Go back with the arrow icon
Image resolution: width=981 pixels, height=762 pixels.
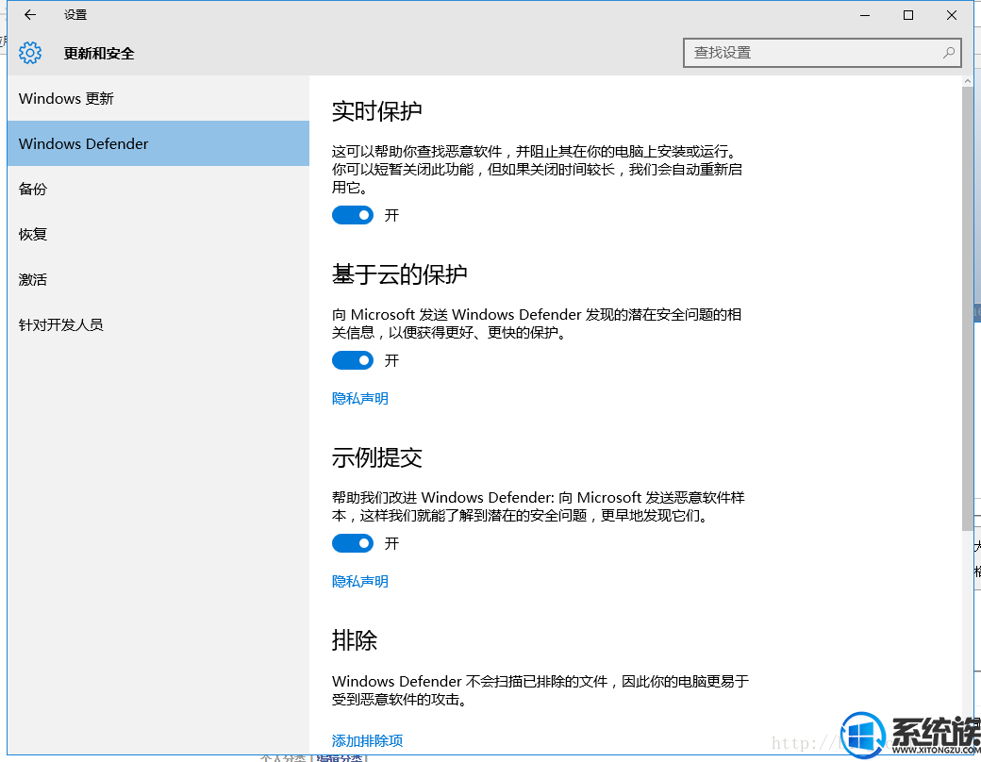(x=30, y=15)
